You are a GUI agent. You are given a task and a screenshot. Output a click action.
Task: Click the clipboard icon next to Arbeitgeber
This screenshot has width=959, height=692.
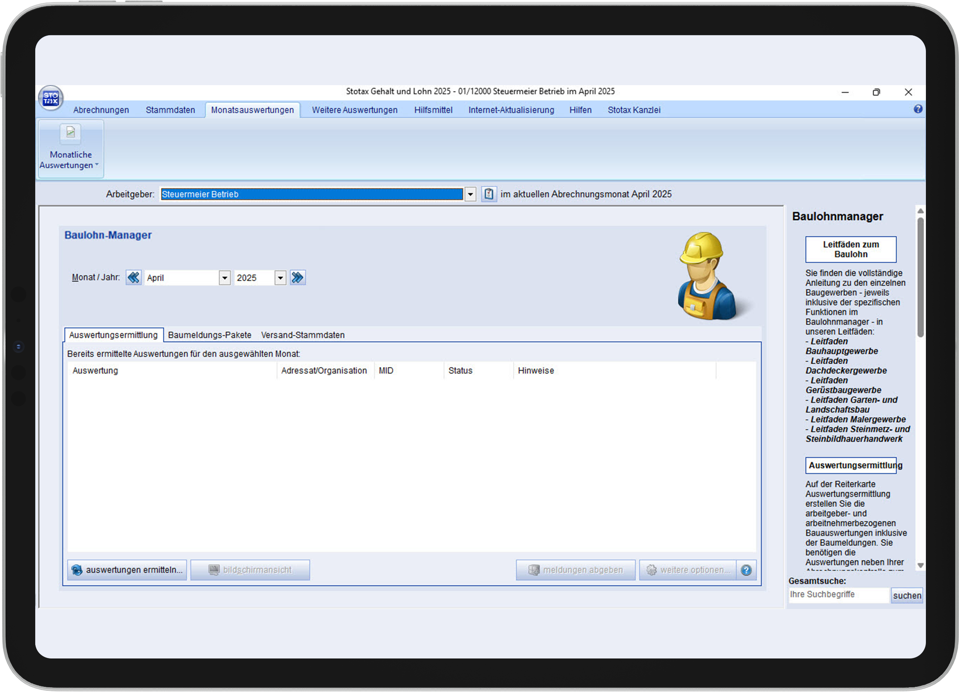click(x=489, y=194)
